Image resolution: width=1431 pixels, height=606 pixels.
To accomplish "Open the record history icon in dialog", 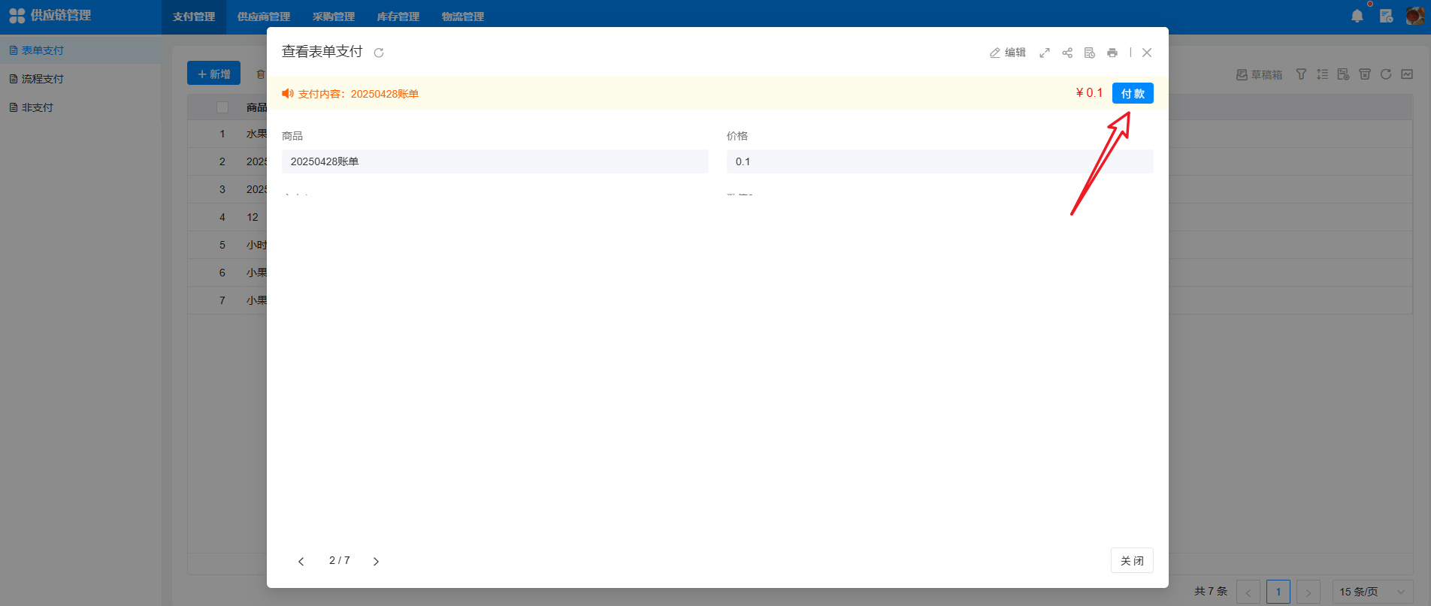I will coord(1090,53).
